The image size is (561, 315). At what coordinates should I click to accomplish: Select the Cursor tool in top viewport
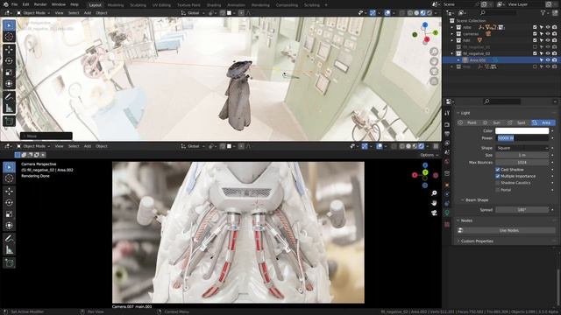[10, 37]
